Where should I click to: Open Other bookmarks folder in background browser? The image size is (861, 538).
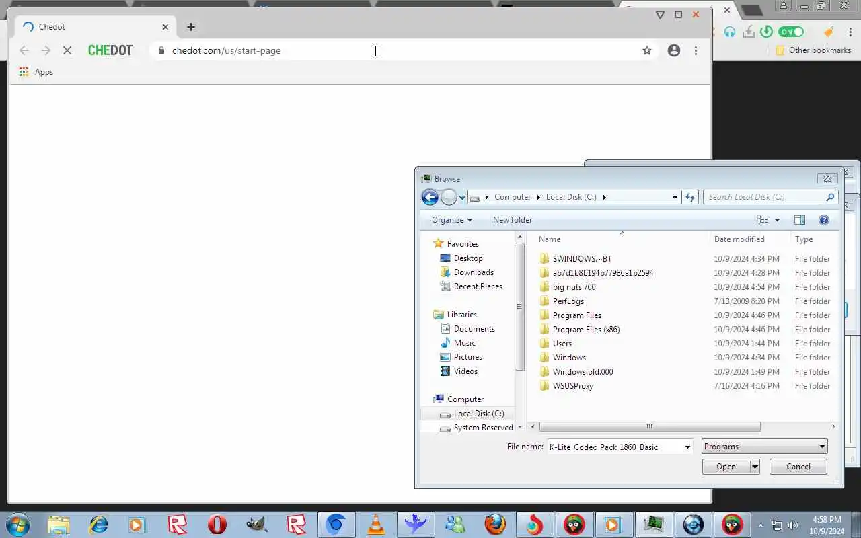pyautogui.click(x=813, y=50)
